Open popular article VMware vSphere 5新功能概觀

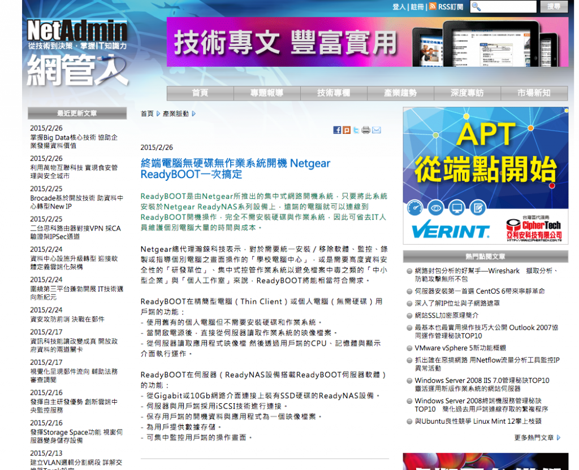[460, 348]
